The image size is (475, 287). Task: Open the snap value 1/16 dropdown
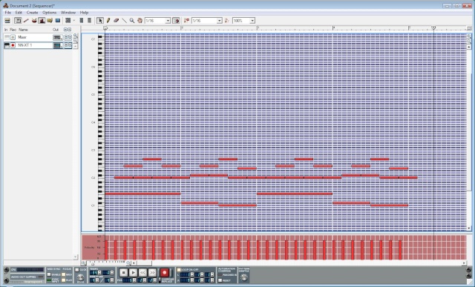pos(158,20)
